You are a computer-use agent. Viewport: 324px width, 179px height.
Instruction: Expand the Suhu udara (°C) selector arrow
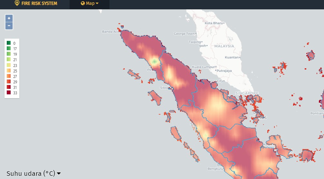tap(59, 174)
